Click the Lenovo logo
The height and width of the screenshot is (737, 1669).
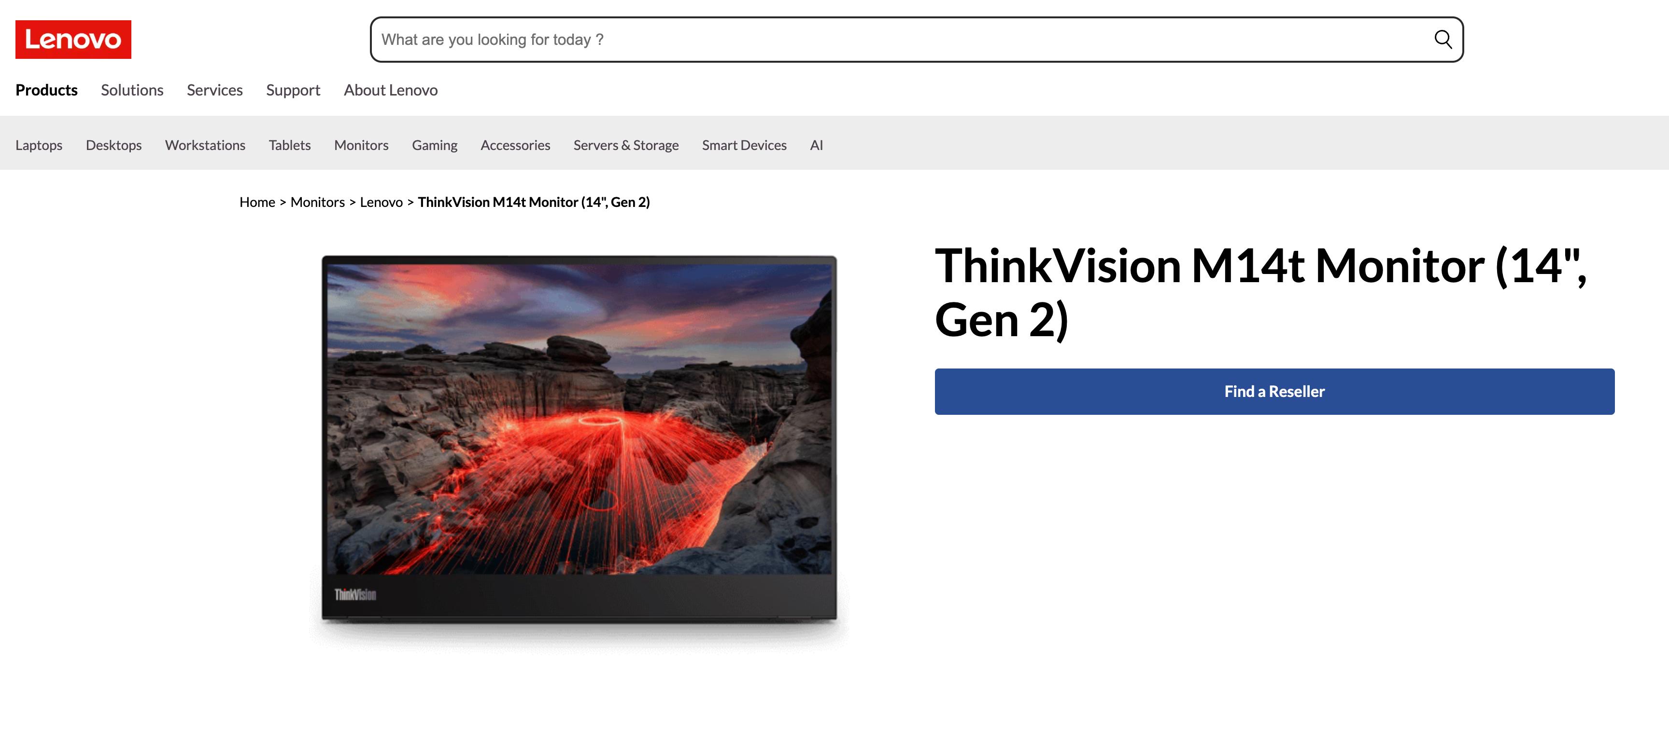coord(73,40)
